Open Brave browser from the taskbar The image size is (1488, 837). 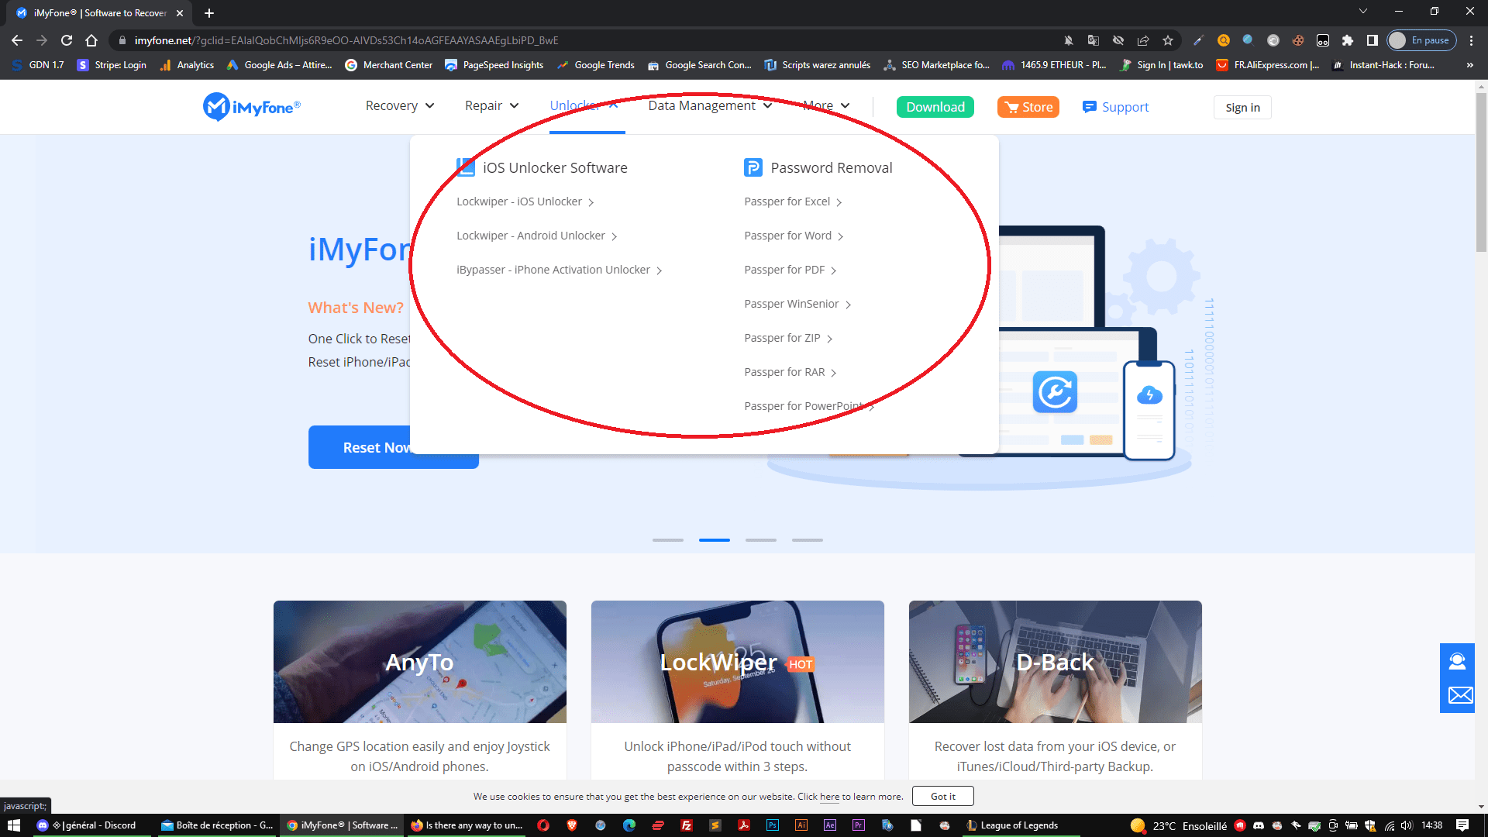(572, 825)
